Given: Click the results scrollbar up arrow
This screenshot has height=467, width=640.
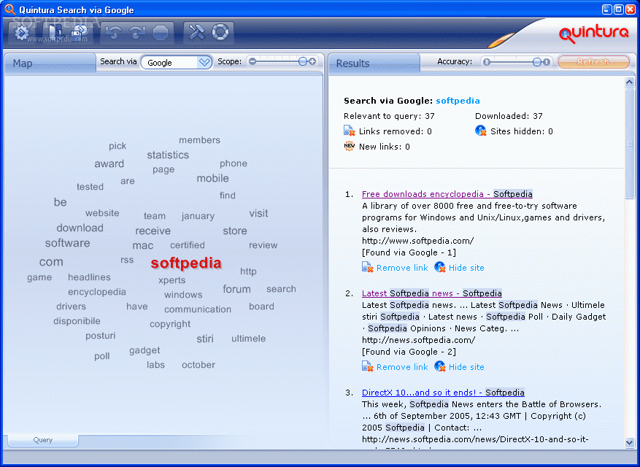Looking at the screenshot, I should tap(629, 82).
